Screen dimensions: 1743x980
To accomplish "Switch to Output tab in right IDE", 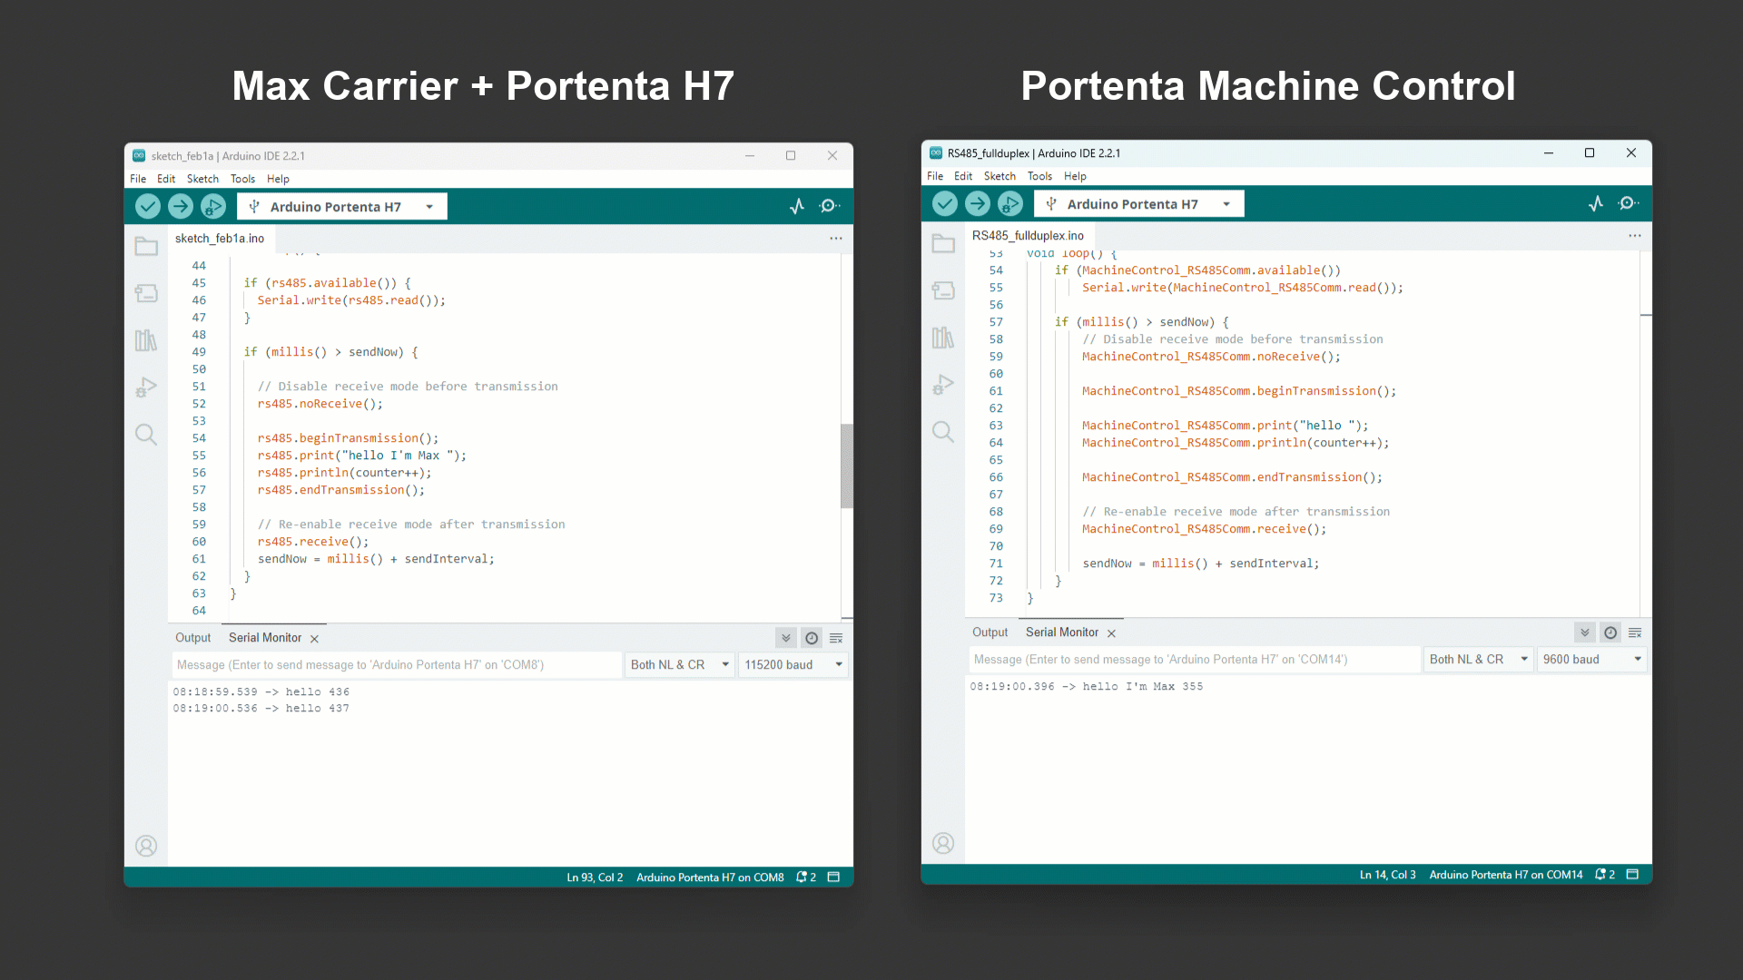I will pos(990,632).
